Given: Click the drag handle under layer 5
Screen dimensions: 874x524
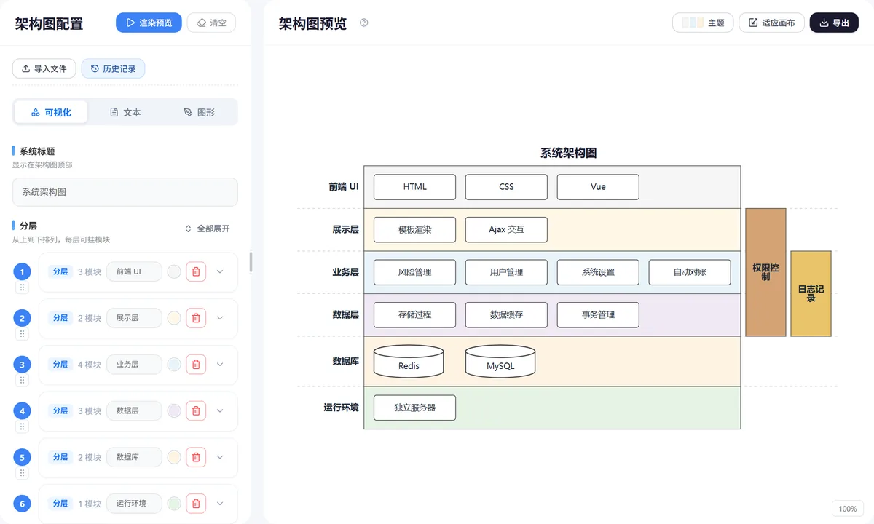Looking at the screenshot, I should point(23,473).
